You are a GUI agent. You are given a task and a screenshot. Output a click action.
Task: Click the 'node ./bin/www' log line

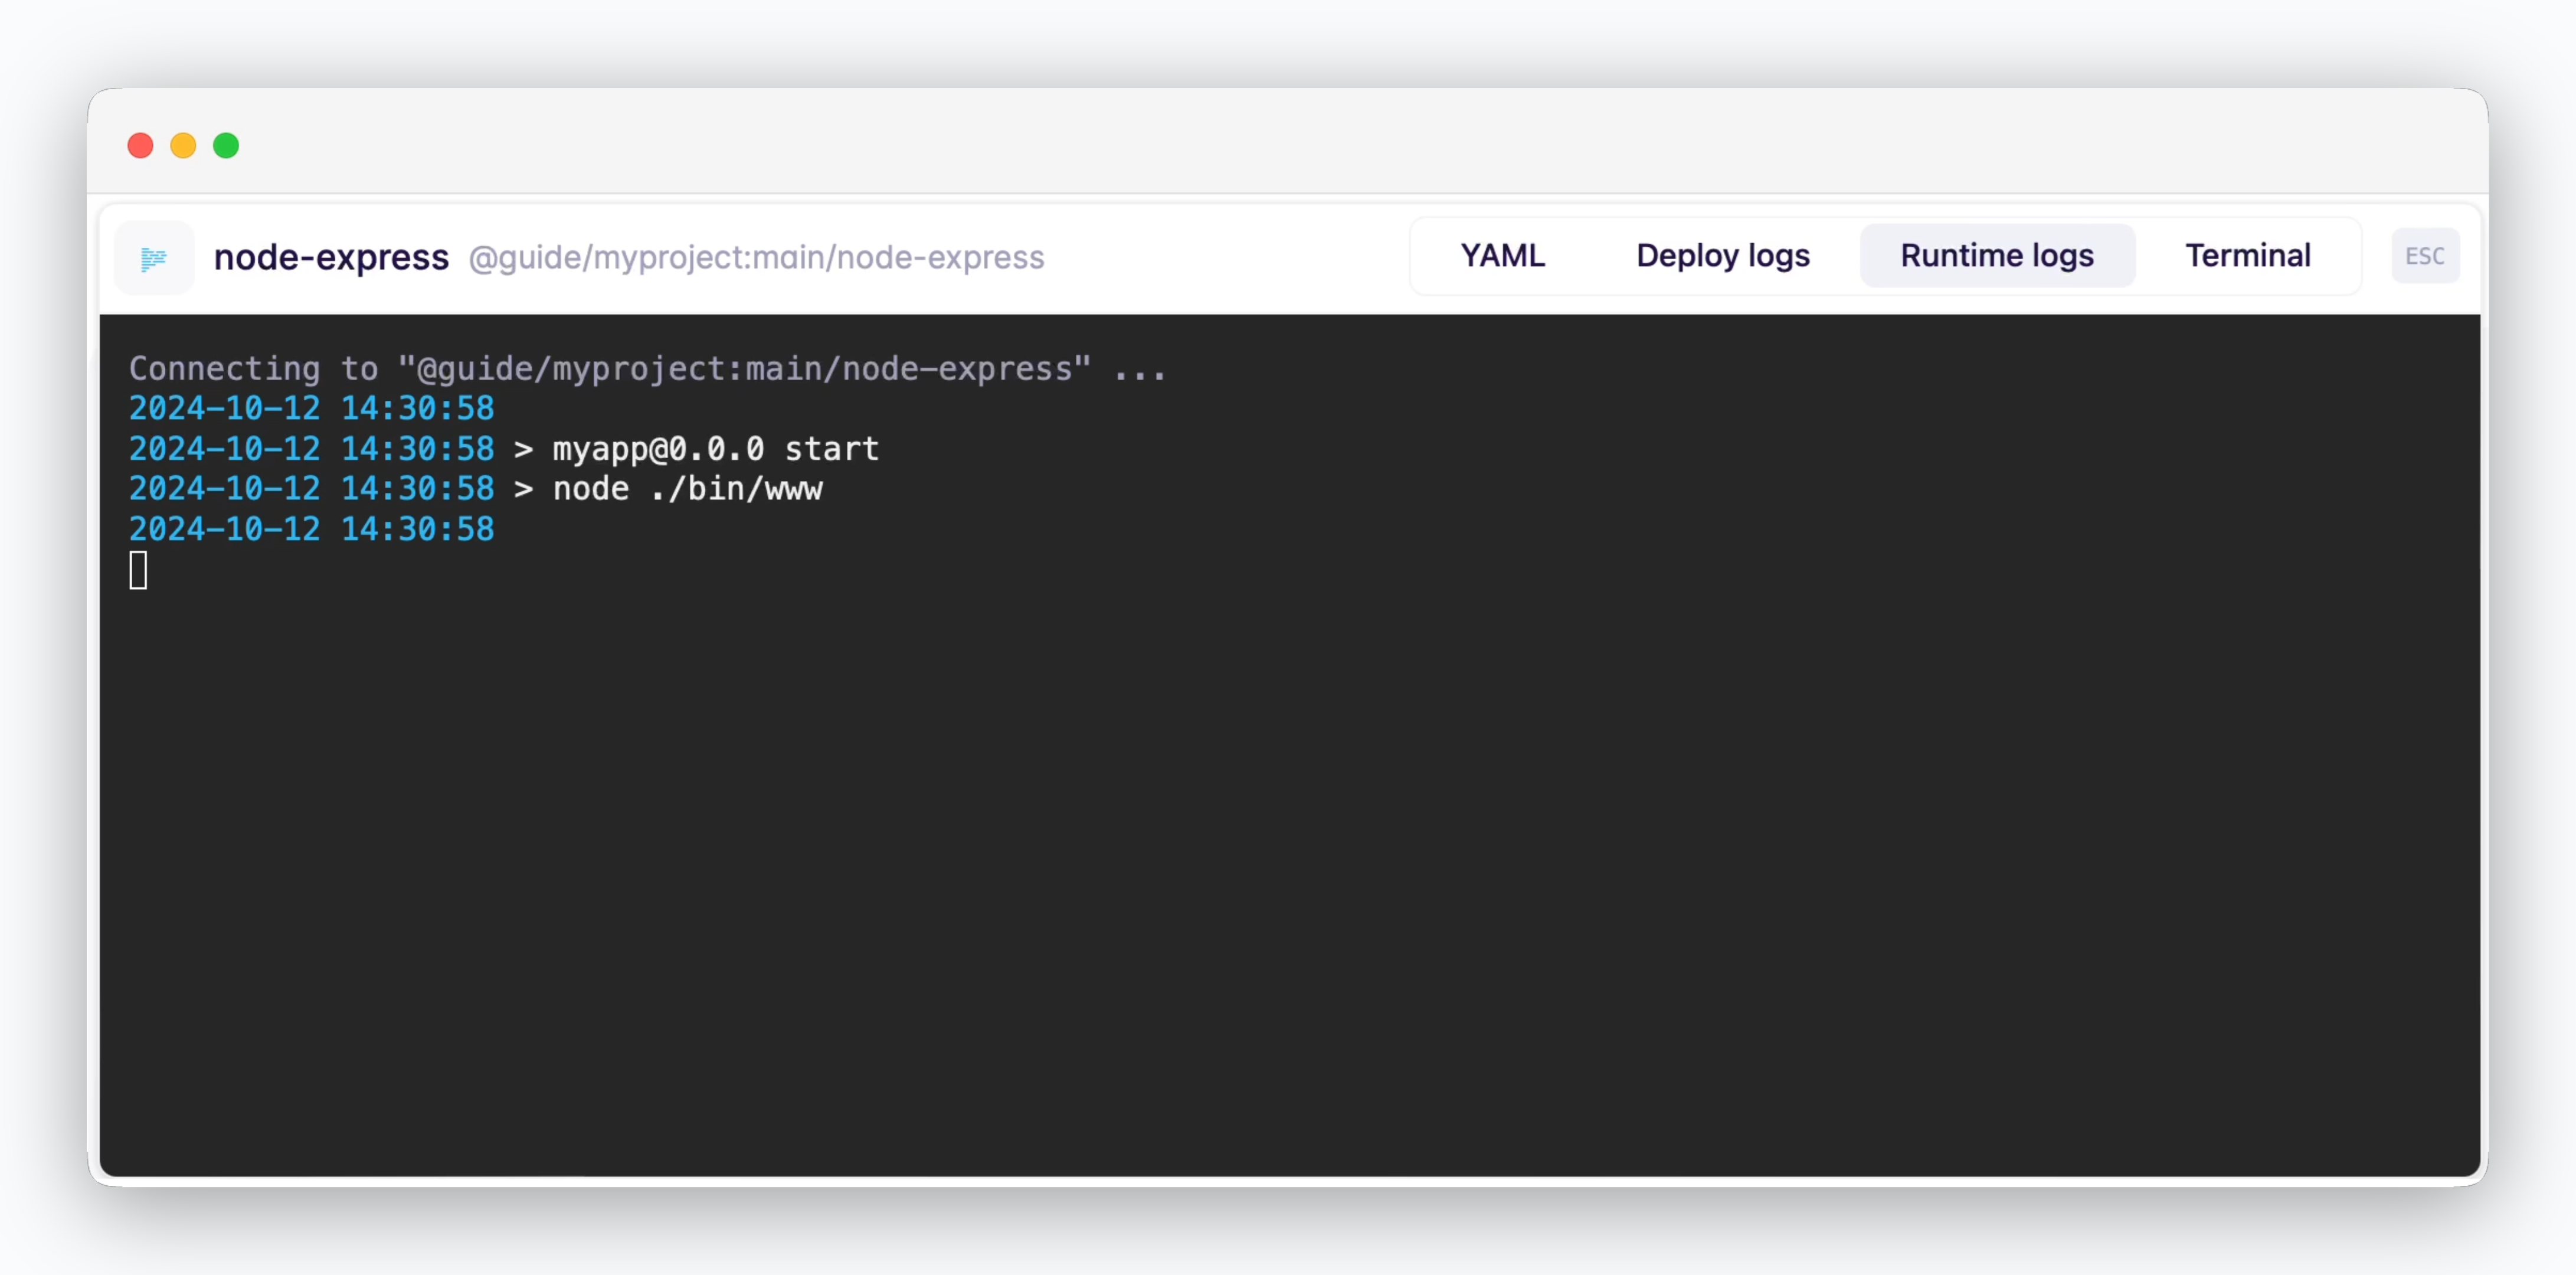coord(475,489)
